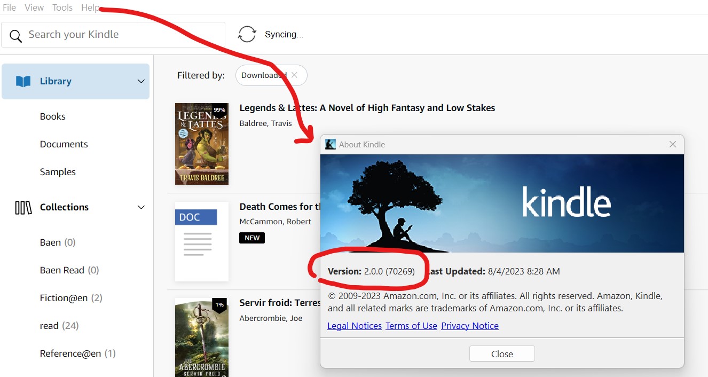Open the Tools menu
Screen dimensions: 708x377
(x=62, y=7)
